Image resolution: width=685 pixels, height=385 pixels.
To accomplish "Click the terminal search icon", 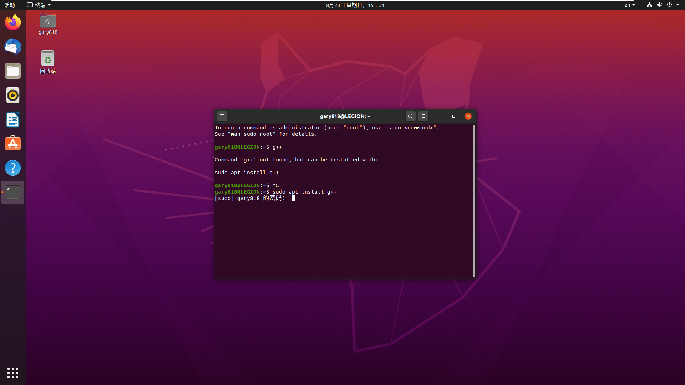I will (411, 116).
